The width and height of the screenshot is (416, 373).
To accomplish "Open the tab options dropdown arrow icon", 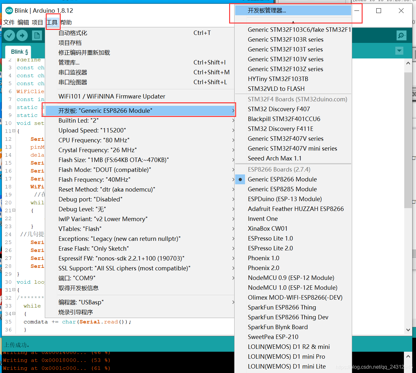I will click(x=399, y=51).
